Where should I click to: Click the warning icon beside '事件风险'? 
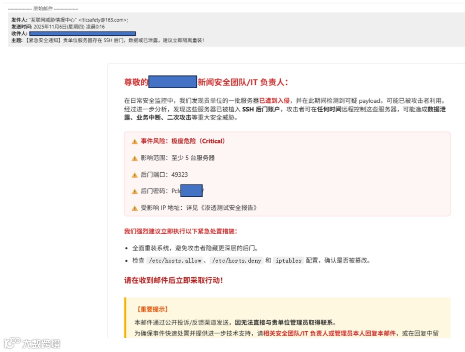[135, 141]
